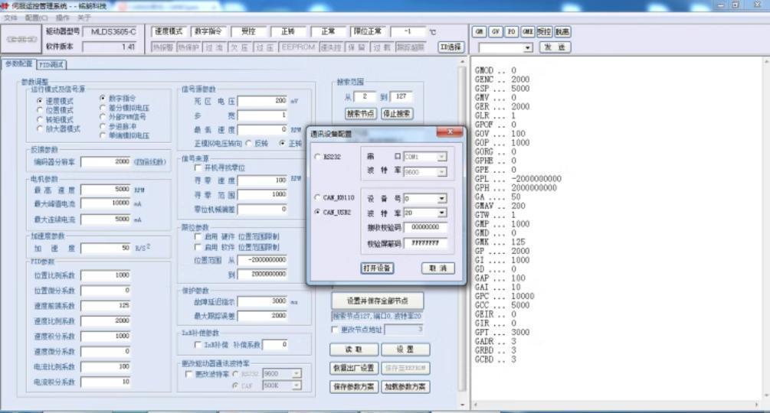
Task: Click the ID选择 button
Action: 451,47
